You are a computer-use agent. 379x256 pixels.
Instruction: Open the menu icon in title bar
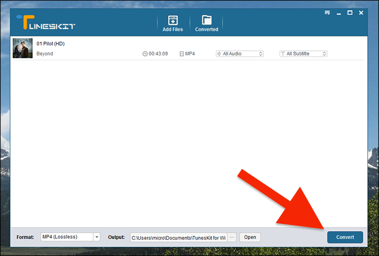[x=327, y=13]
